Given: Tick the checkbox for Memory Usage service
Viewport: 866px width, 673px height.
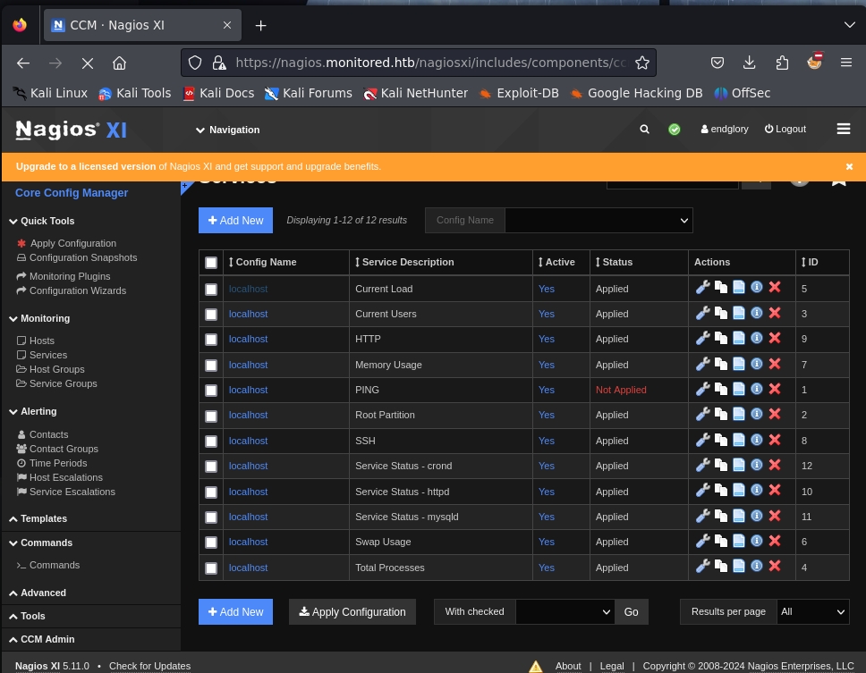Looking at the screenshot, I should point(211,365).
